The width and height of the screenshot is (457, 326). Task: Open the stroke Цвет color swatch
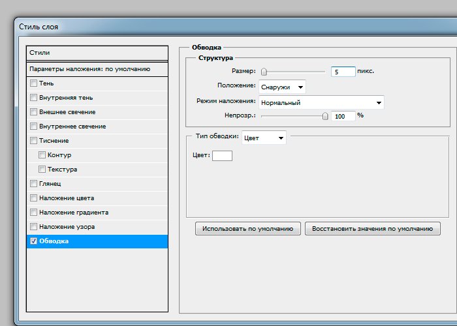click(x=222, y=155)
